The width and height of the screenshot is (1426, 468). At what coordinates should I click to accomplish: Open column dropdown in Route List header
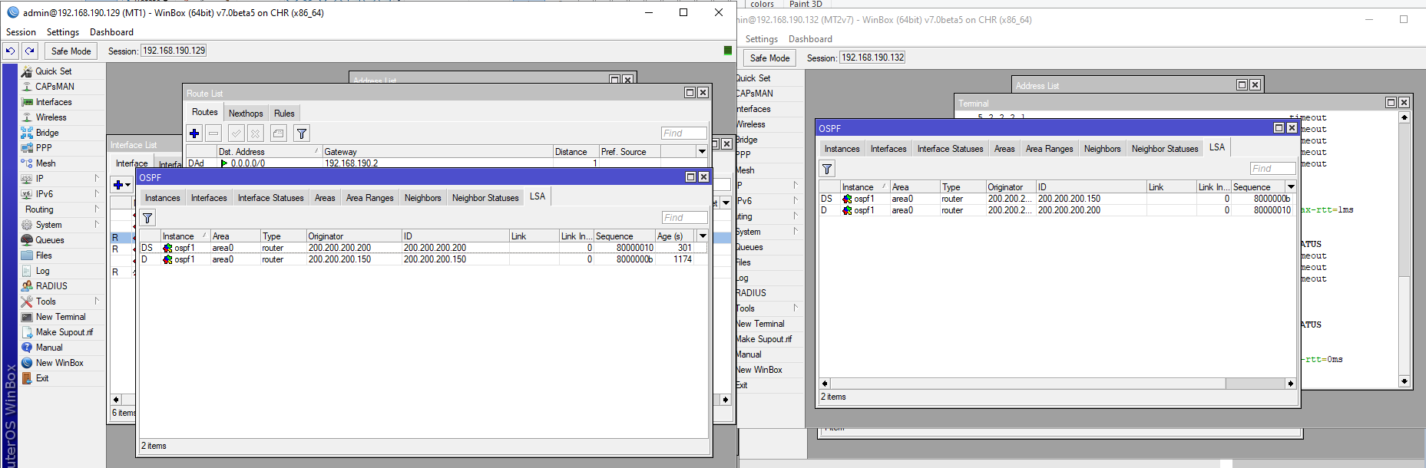pyautogui.click(x=702, y=152)
